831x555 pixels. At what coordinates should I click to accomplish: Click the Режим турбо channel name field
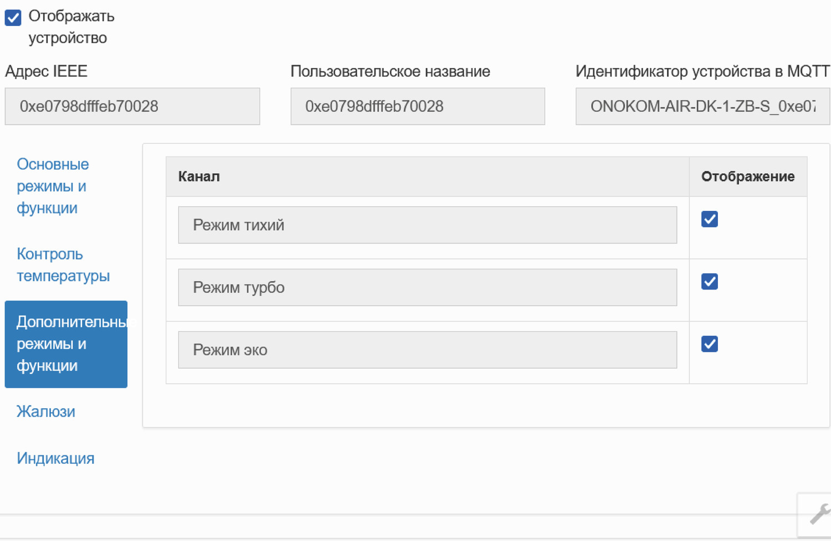point(427,287)
